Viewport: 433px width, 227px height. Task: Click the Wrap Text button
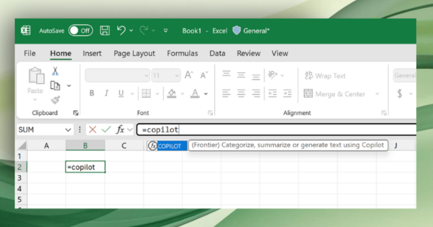point(325,76)
